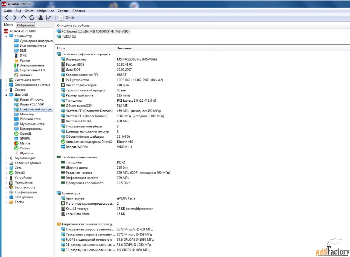Select the GPGPU icon in the tree
The height and width of the screenshot is (257, 350).
pyautogui.click(x=16, y=138)
